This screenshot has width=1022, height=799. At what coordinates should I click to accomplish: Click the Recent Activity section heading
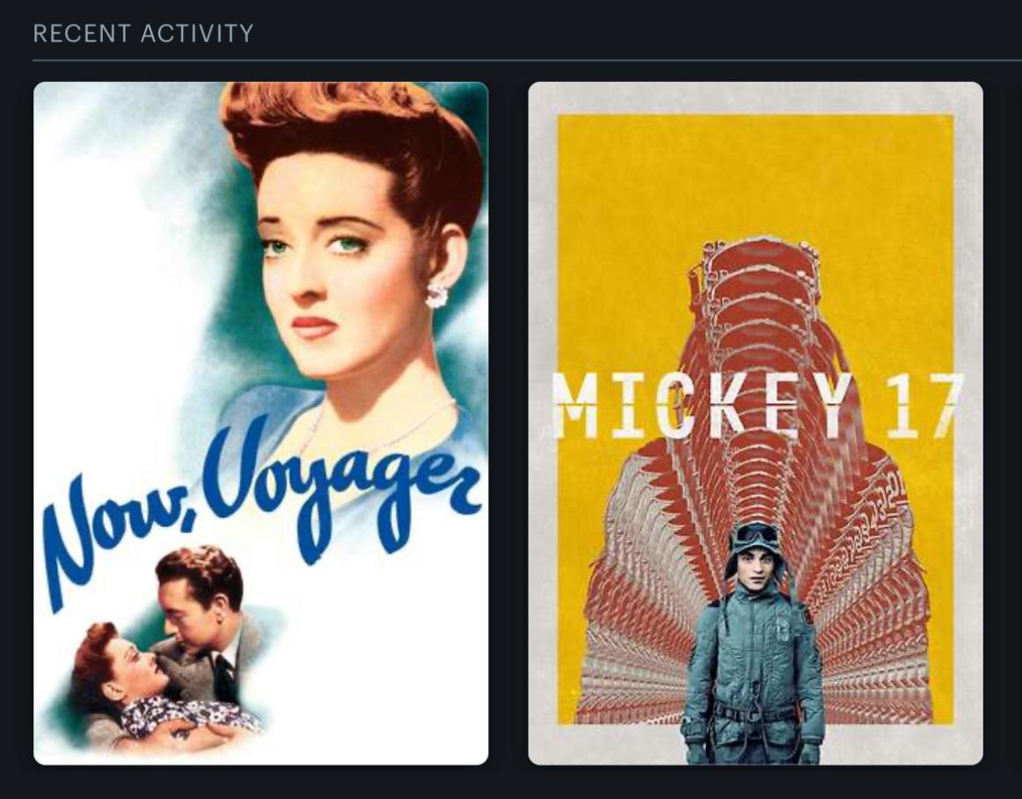pos(143,33)
